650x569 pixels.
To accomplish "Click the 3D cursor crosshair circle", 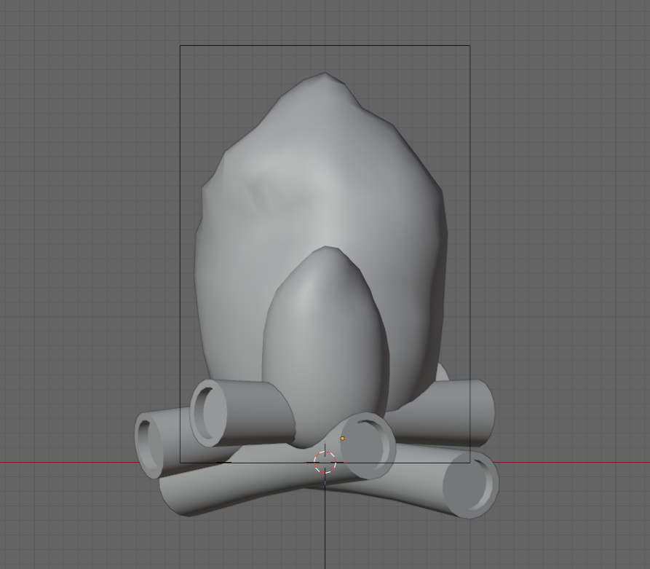I will (x=325, y=462).
